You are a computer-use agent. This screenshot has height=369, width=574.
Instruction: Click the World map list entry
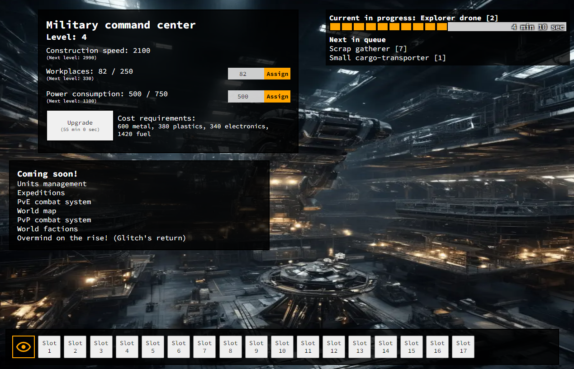[x=37, y=211]
